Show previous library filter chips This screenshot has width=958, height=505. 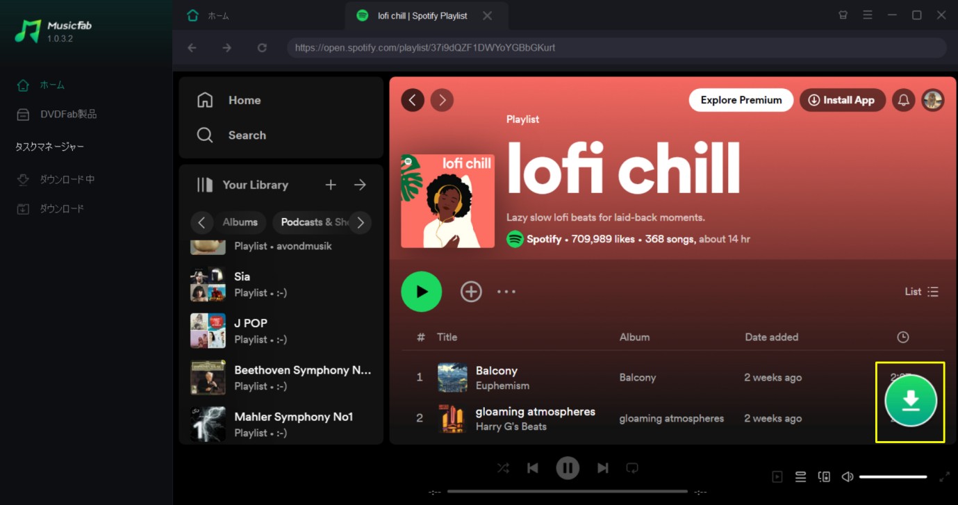[x=201, y=222]
